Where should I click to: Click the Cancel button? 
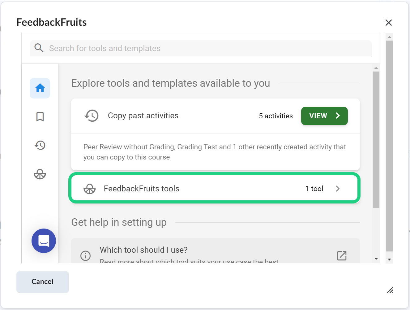(x=43, y=282)
